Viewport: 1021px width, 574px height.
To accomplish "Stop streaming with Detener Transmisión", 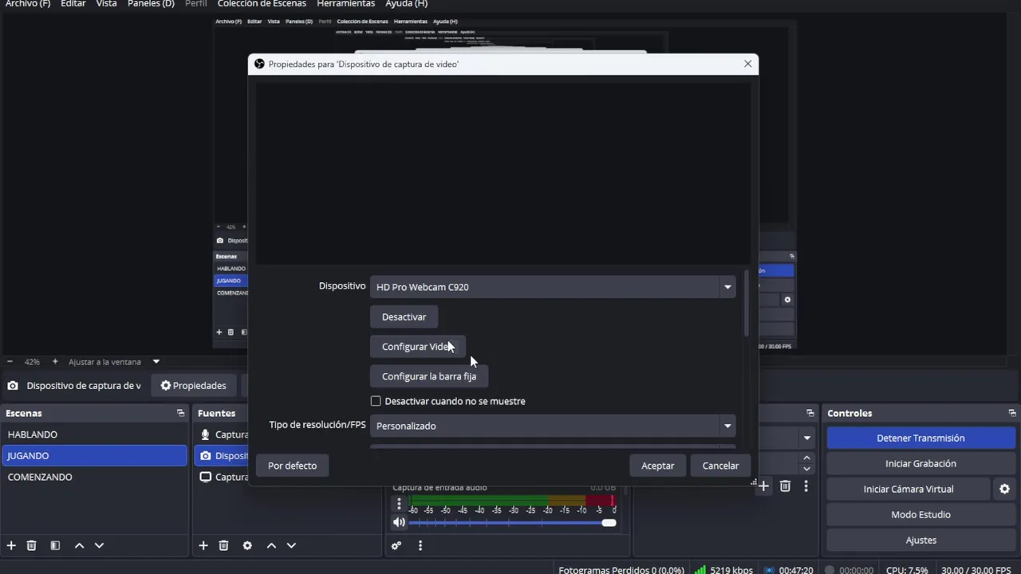I will pyautogui.click(x=920, y=438).
